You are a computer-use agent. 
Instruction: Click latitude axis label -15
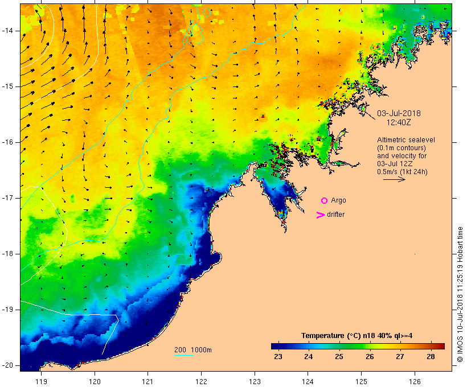click(x=7, y=87)
